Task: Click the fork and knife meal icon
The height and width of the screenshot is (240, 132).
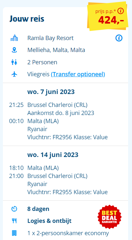Action: (x=14, y=221)
